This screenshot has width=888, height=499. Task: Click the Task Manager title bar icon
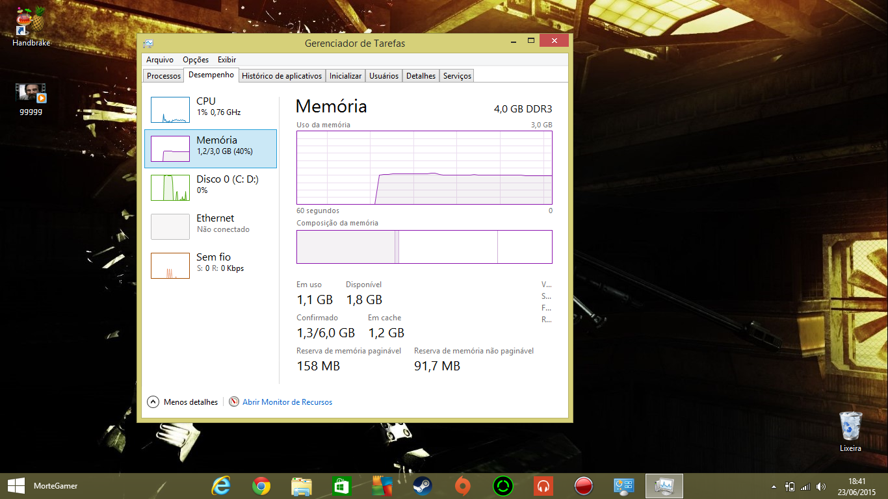(149, 44)
